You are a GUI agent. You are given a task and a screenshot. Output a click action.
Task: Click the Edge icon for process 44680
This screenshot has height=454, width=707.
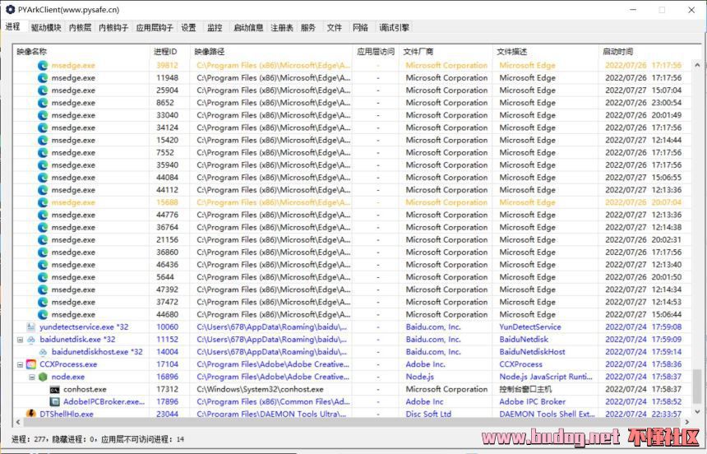pos(43,314)
